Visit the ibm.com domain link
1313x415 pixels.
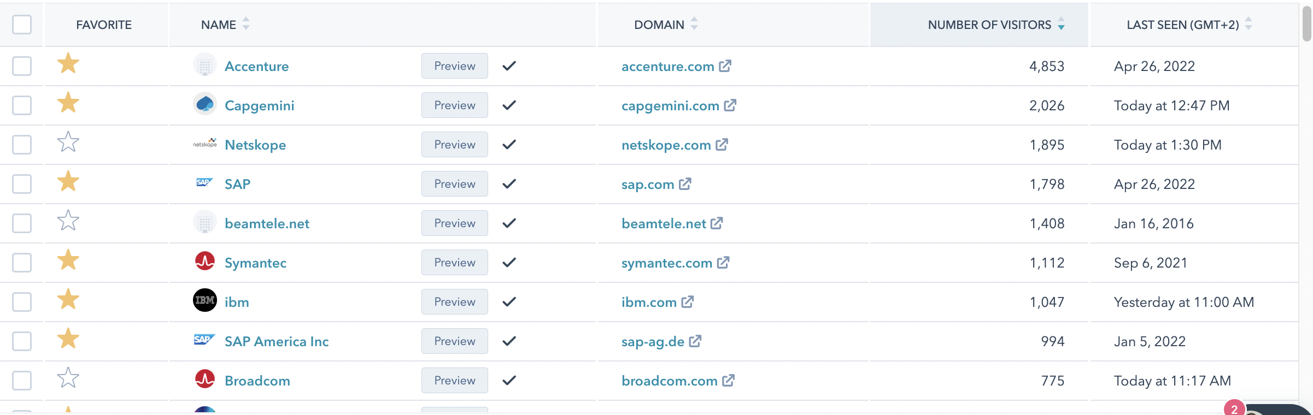(x=649, y=302)
